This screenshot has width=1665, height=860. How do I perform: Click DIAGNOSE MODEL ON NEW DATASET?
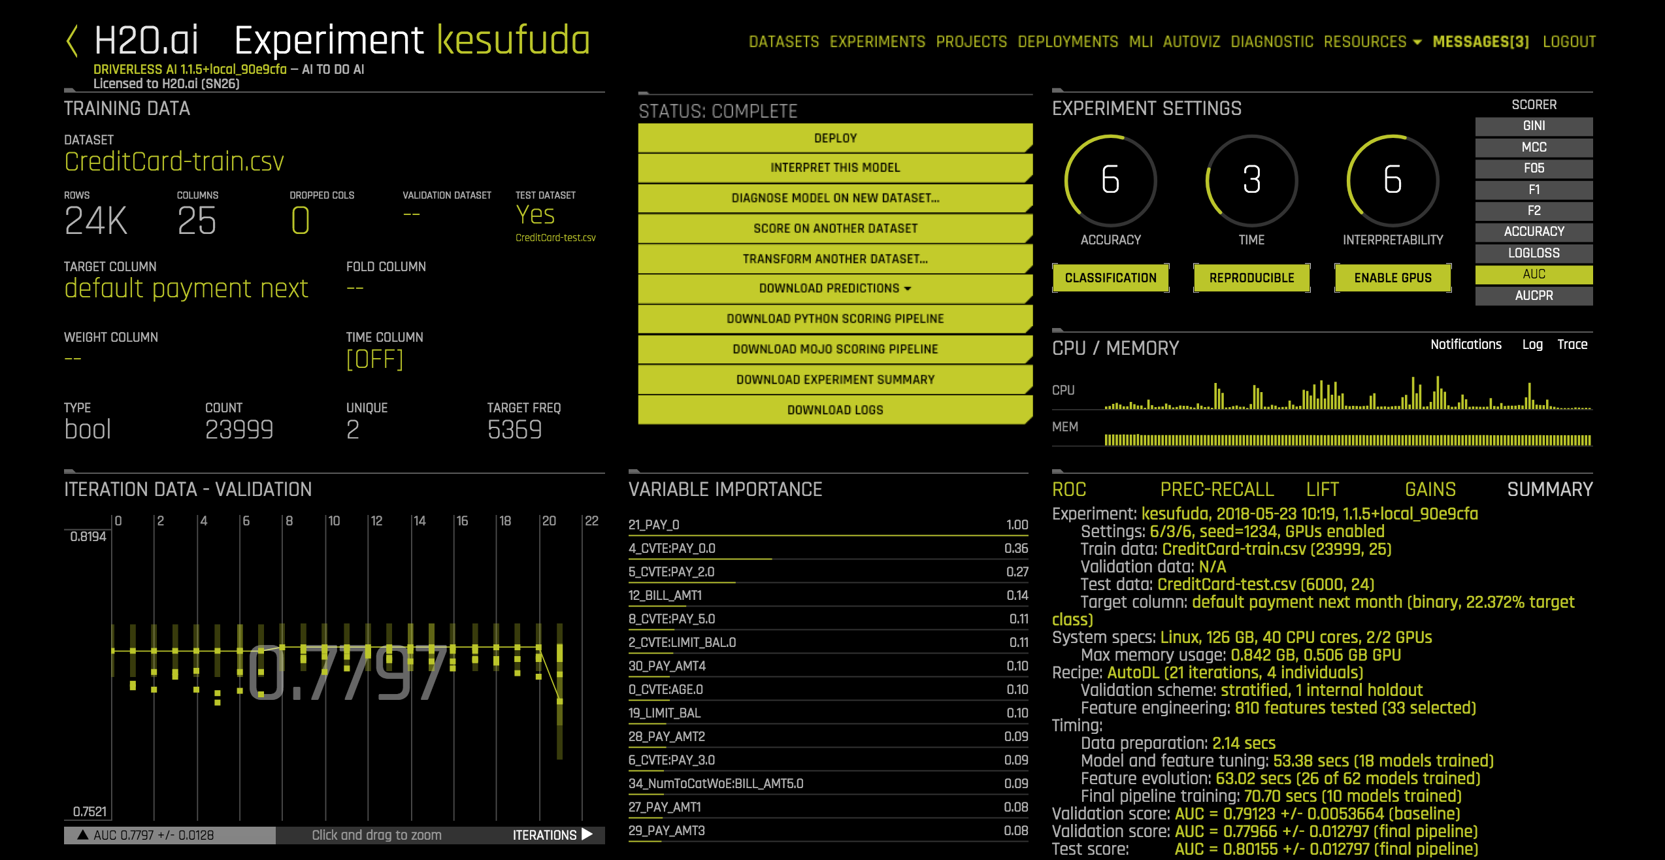pos(835,198)
